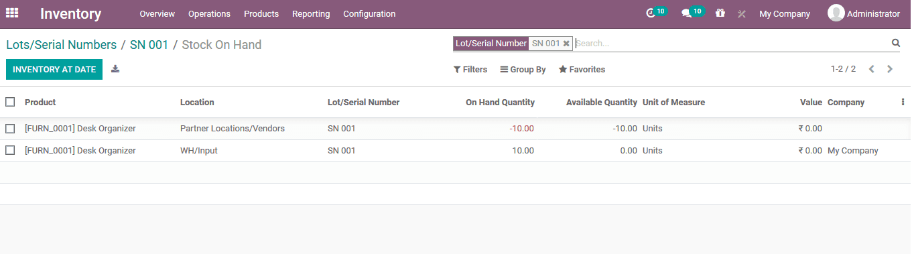Open the activities clock icon

(x=650, y=13)
